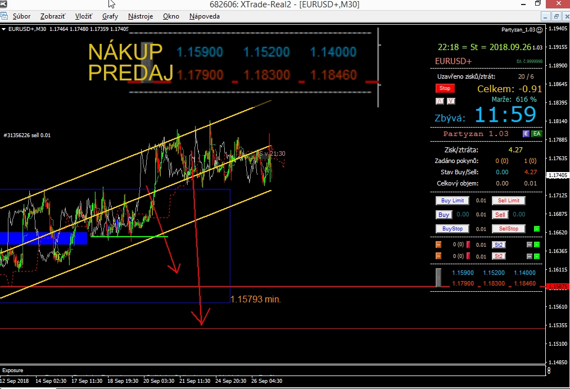Open the Zobraziť menu

pos(53,16)
